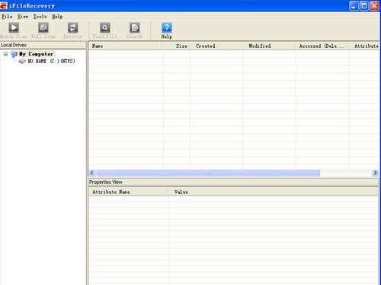Screen dimensions: 381x285
Task: Click the horizontal scrollbar right arrow
Action: pos(375,173)
